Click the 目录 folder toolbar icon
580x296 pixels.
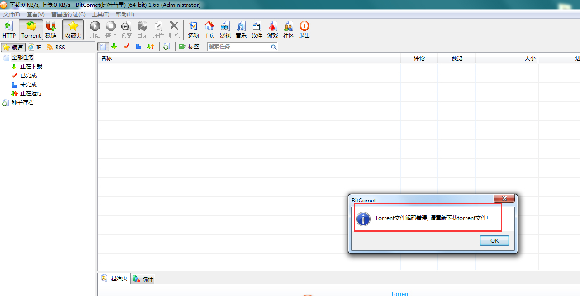143,29
